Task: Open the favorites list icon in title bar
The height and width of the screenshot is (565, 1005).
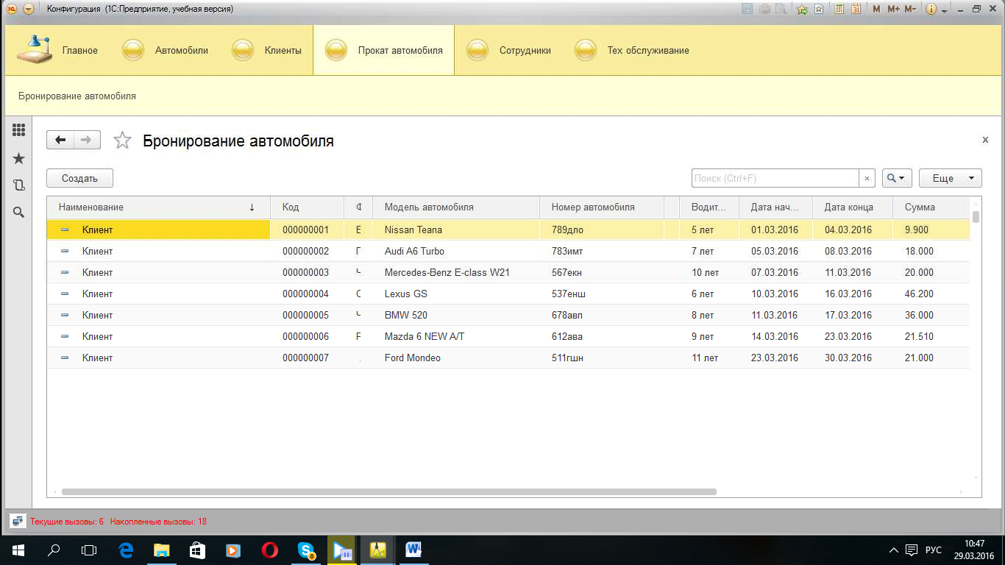Action: [x=819, y=9]
